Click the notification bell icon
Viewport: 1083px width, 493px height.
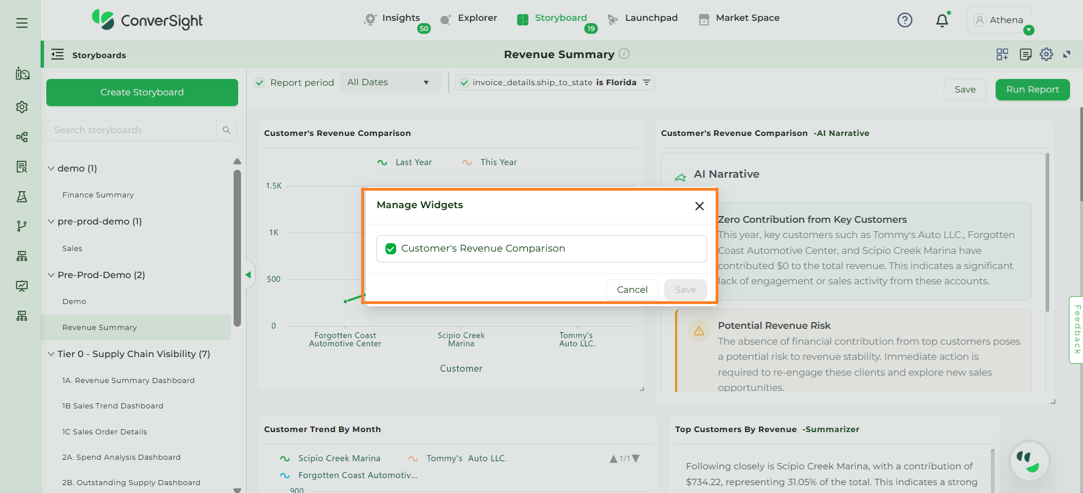pyautogui.click(x=942, y=21)
